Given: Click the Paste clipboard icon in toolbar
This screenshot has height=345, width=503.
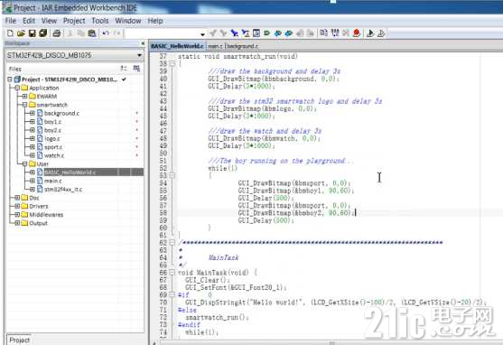Looking at the screenshot, I should pos(92,33).
